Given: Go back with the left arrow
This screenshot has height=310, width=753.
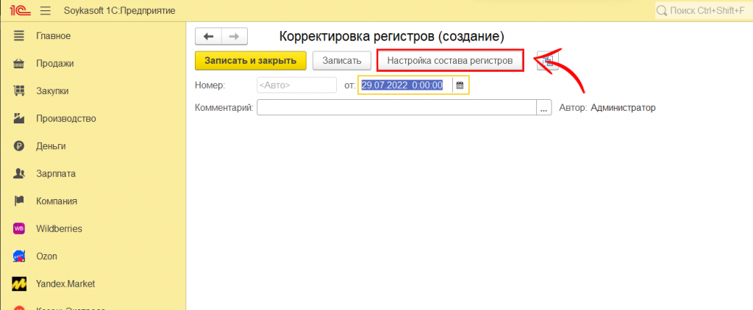Looking at the screenshot, I should coord(208,36).
